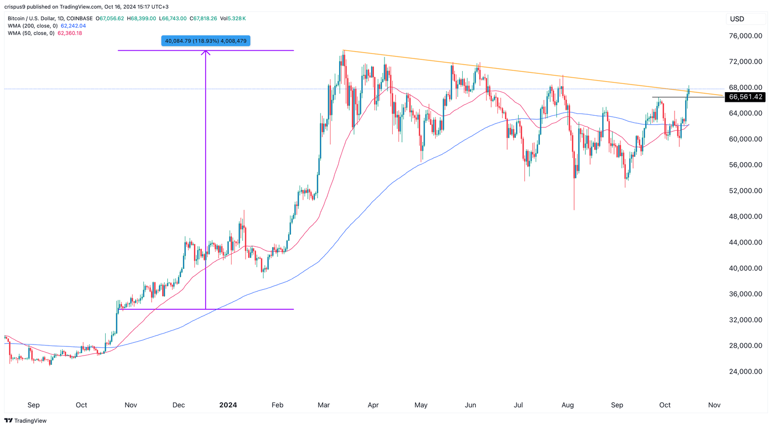
Task: Open the USD currency selector
Action: point(746,19)
